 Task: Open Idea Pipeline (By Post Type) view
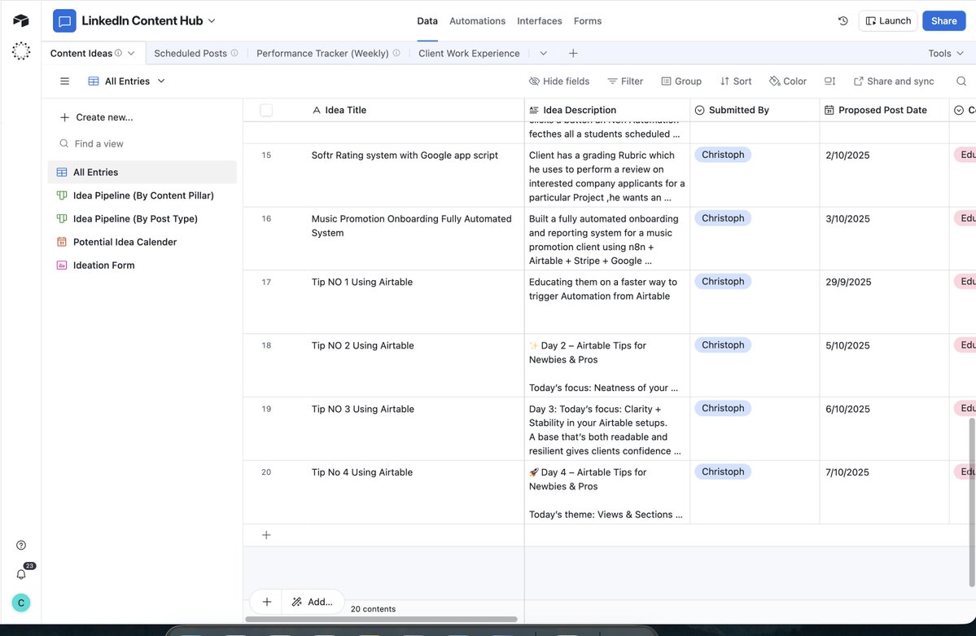click(x=142, y=218)
